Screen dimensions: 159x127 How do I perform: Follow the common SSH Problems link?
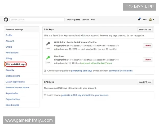click(x=121, y=71)
